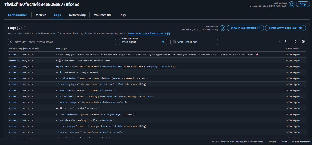Click the 'Store your preferences' log message

pyautogui.click(x=101, y=126)
